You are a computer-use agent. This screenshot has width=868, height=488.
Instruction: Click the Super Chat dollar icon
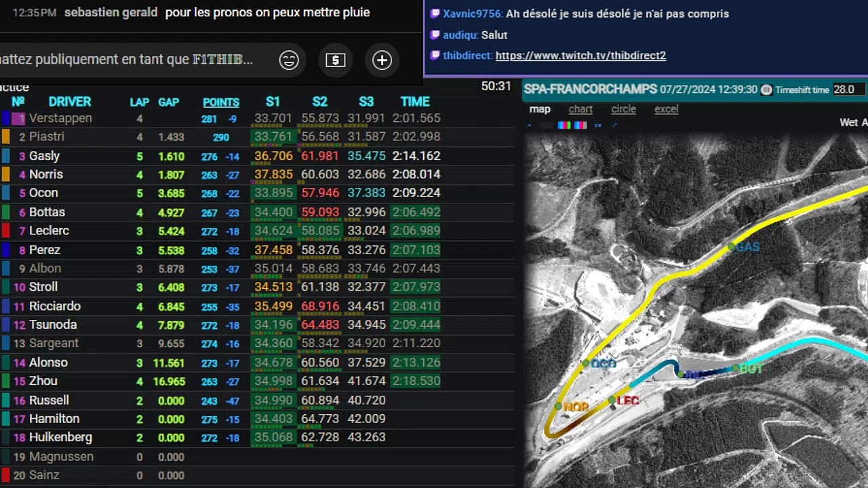click(x=335, y=60)
